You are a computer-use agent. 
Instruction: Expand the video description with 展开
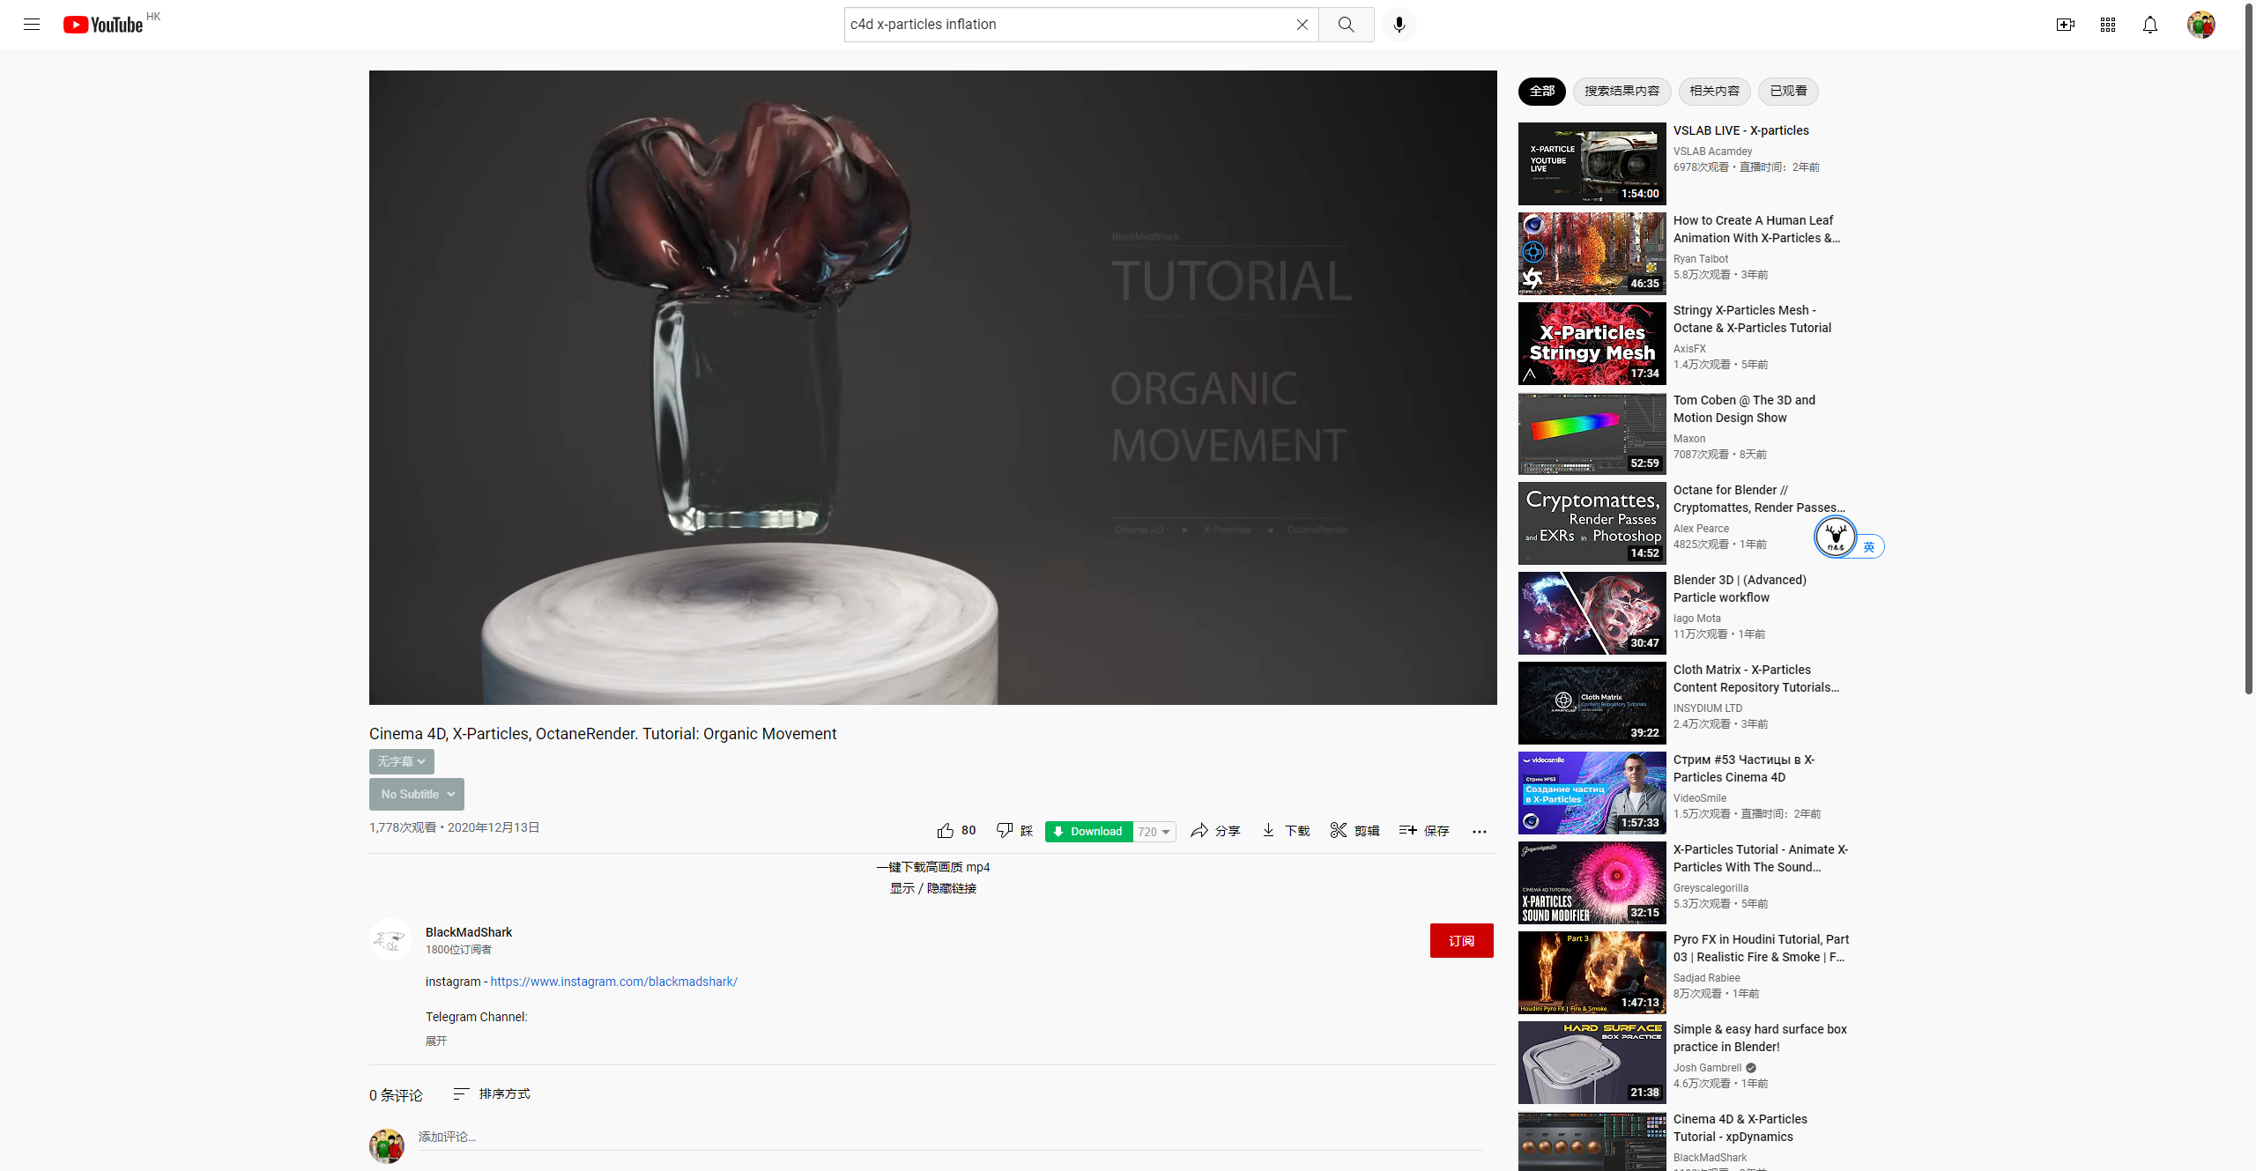[x=436, y=1041]
